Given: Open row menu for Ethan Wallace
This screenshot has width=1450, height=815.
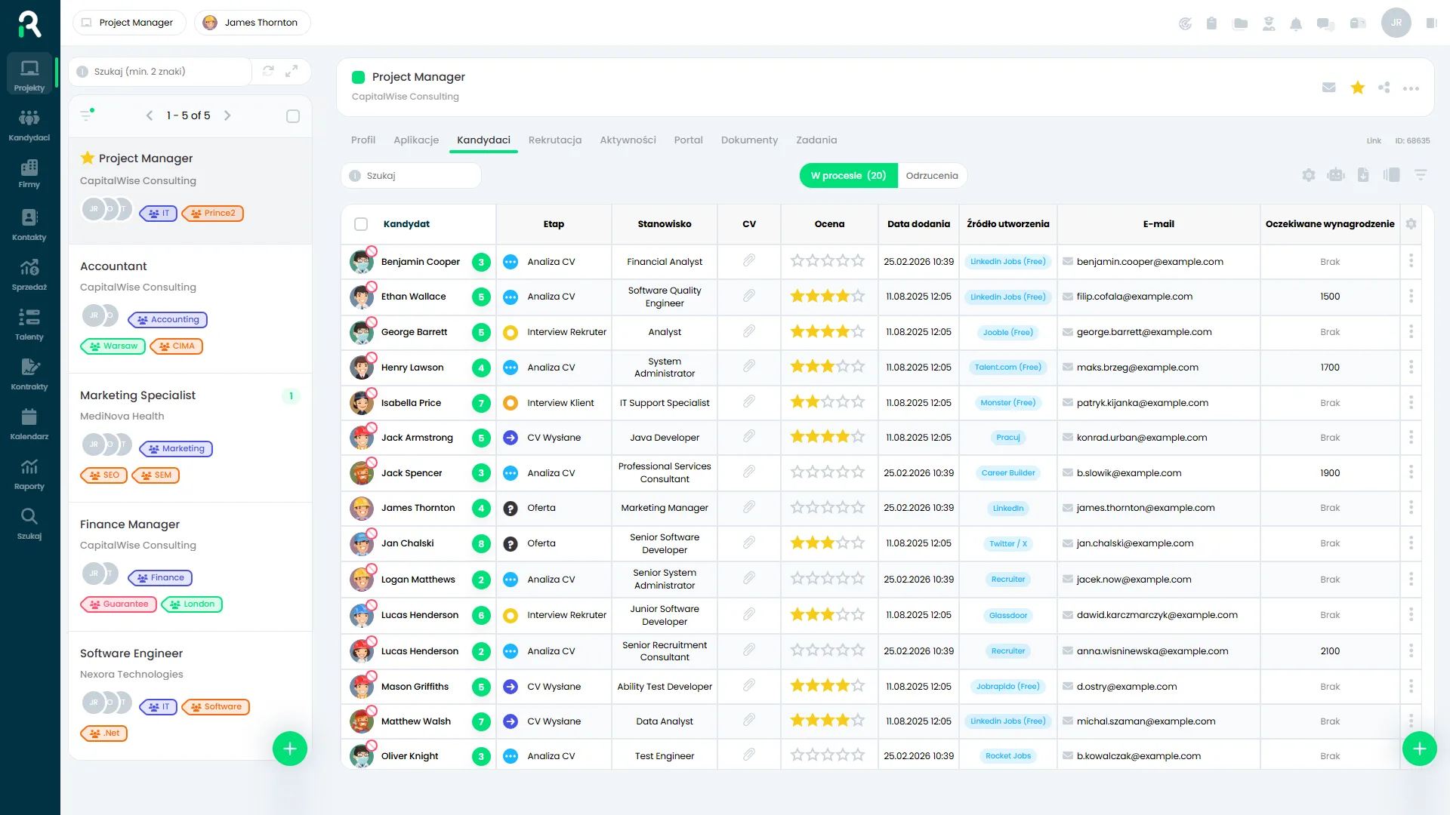Looking at the screenshot, I should (1411, 297).
